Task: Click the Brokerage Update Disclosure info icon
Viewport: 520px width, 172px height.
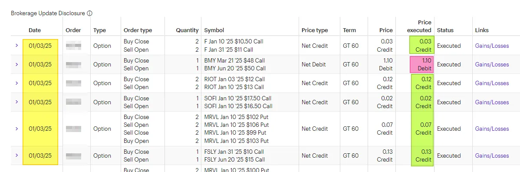Action: (x=89, y=13)
